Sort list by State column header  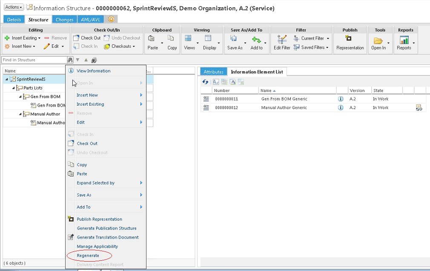click(x=378, y=91)
